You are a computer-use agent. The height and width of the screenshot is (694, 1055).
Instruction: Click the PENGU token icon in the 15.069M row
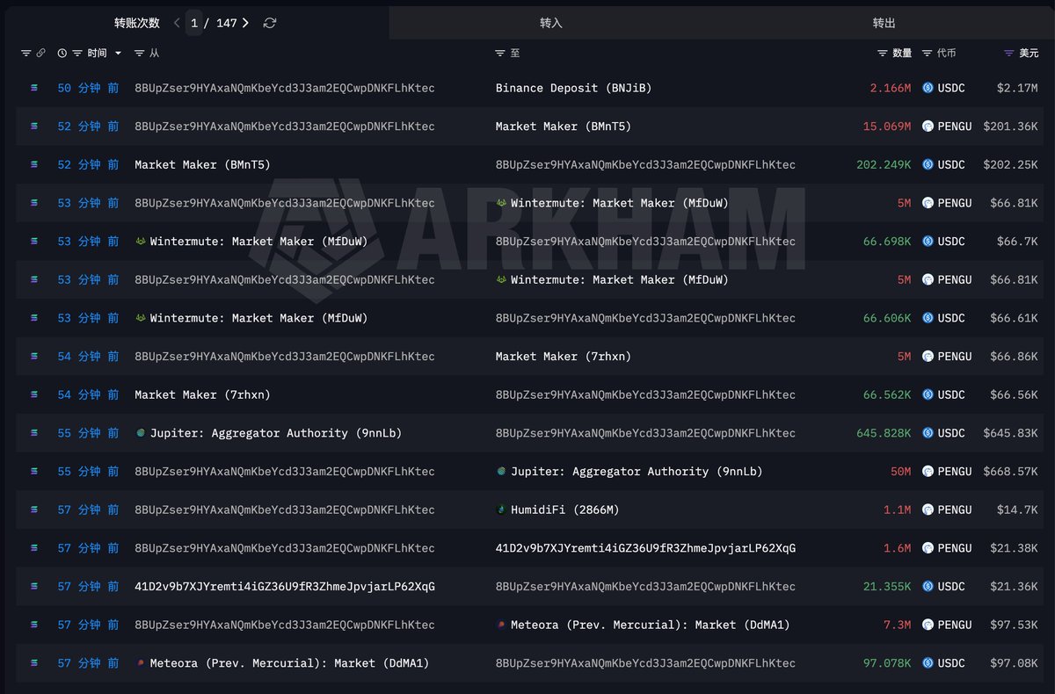pos(928,127)
